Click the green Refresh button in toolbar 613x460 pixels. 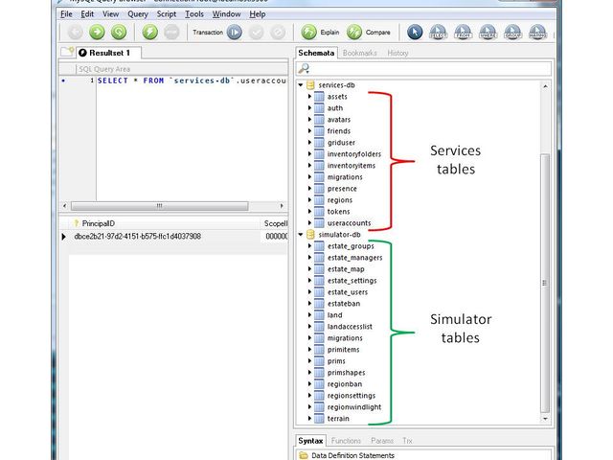tap(118, 32)
